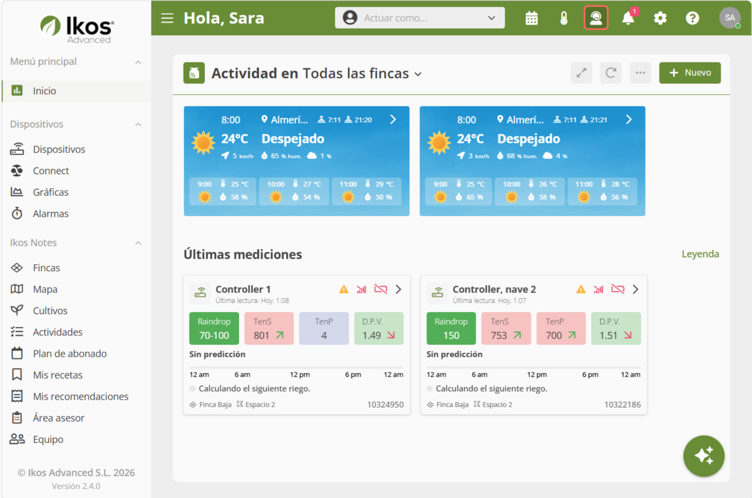Click the thermometer icon in header
The height and width of the screenshot is (498, 752).
(x=564, y=18)
